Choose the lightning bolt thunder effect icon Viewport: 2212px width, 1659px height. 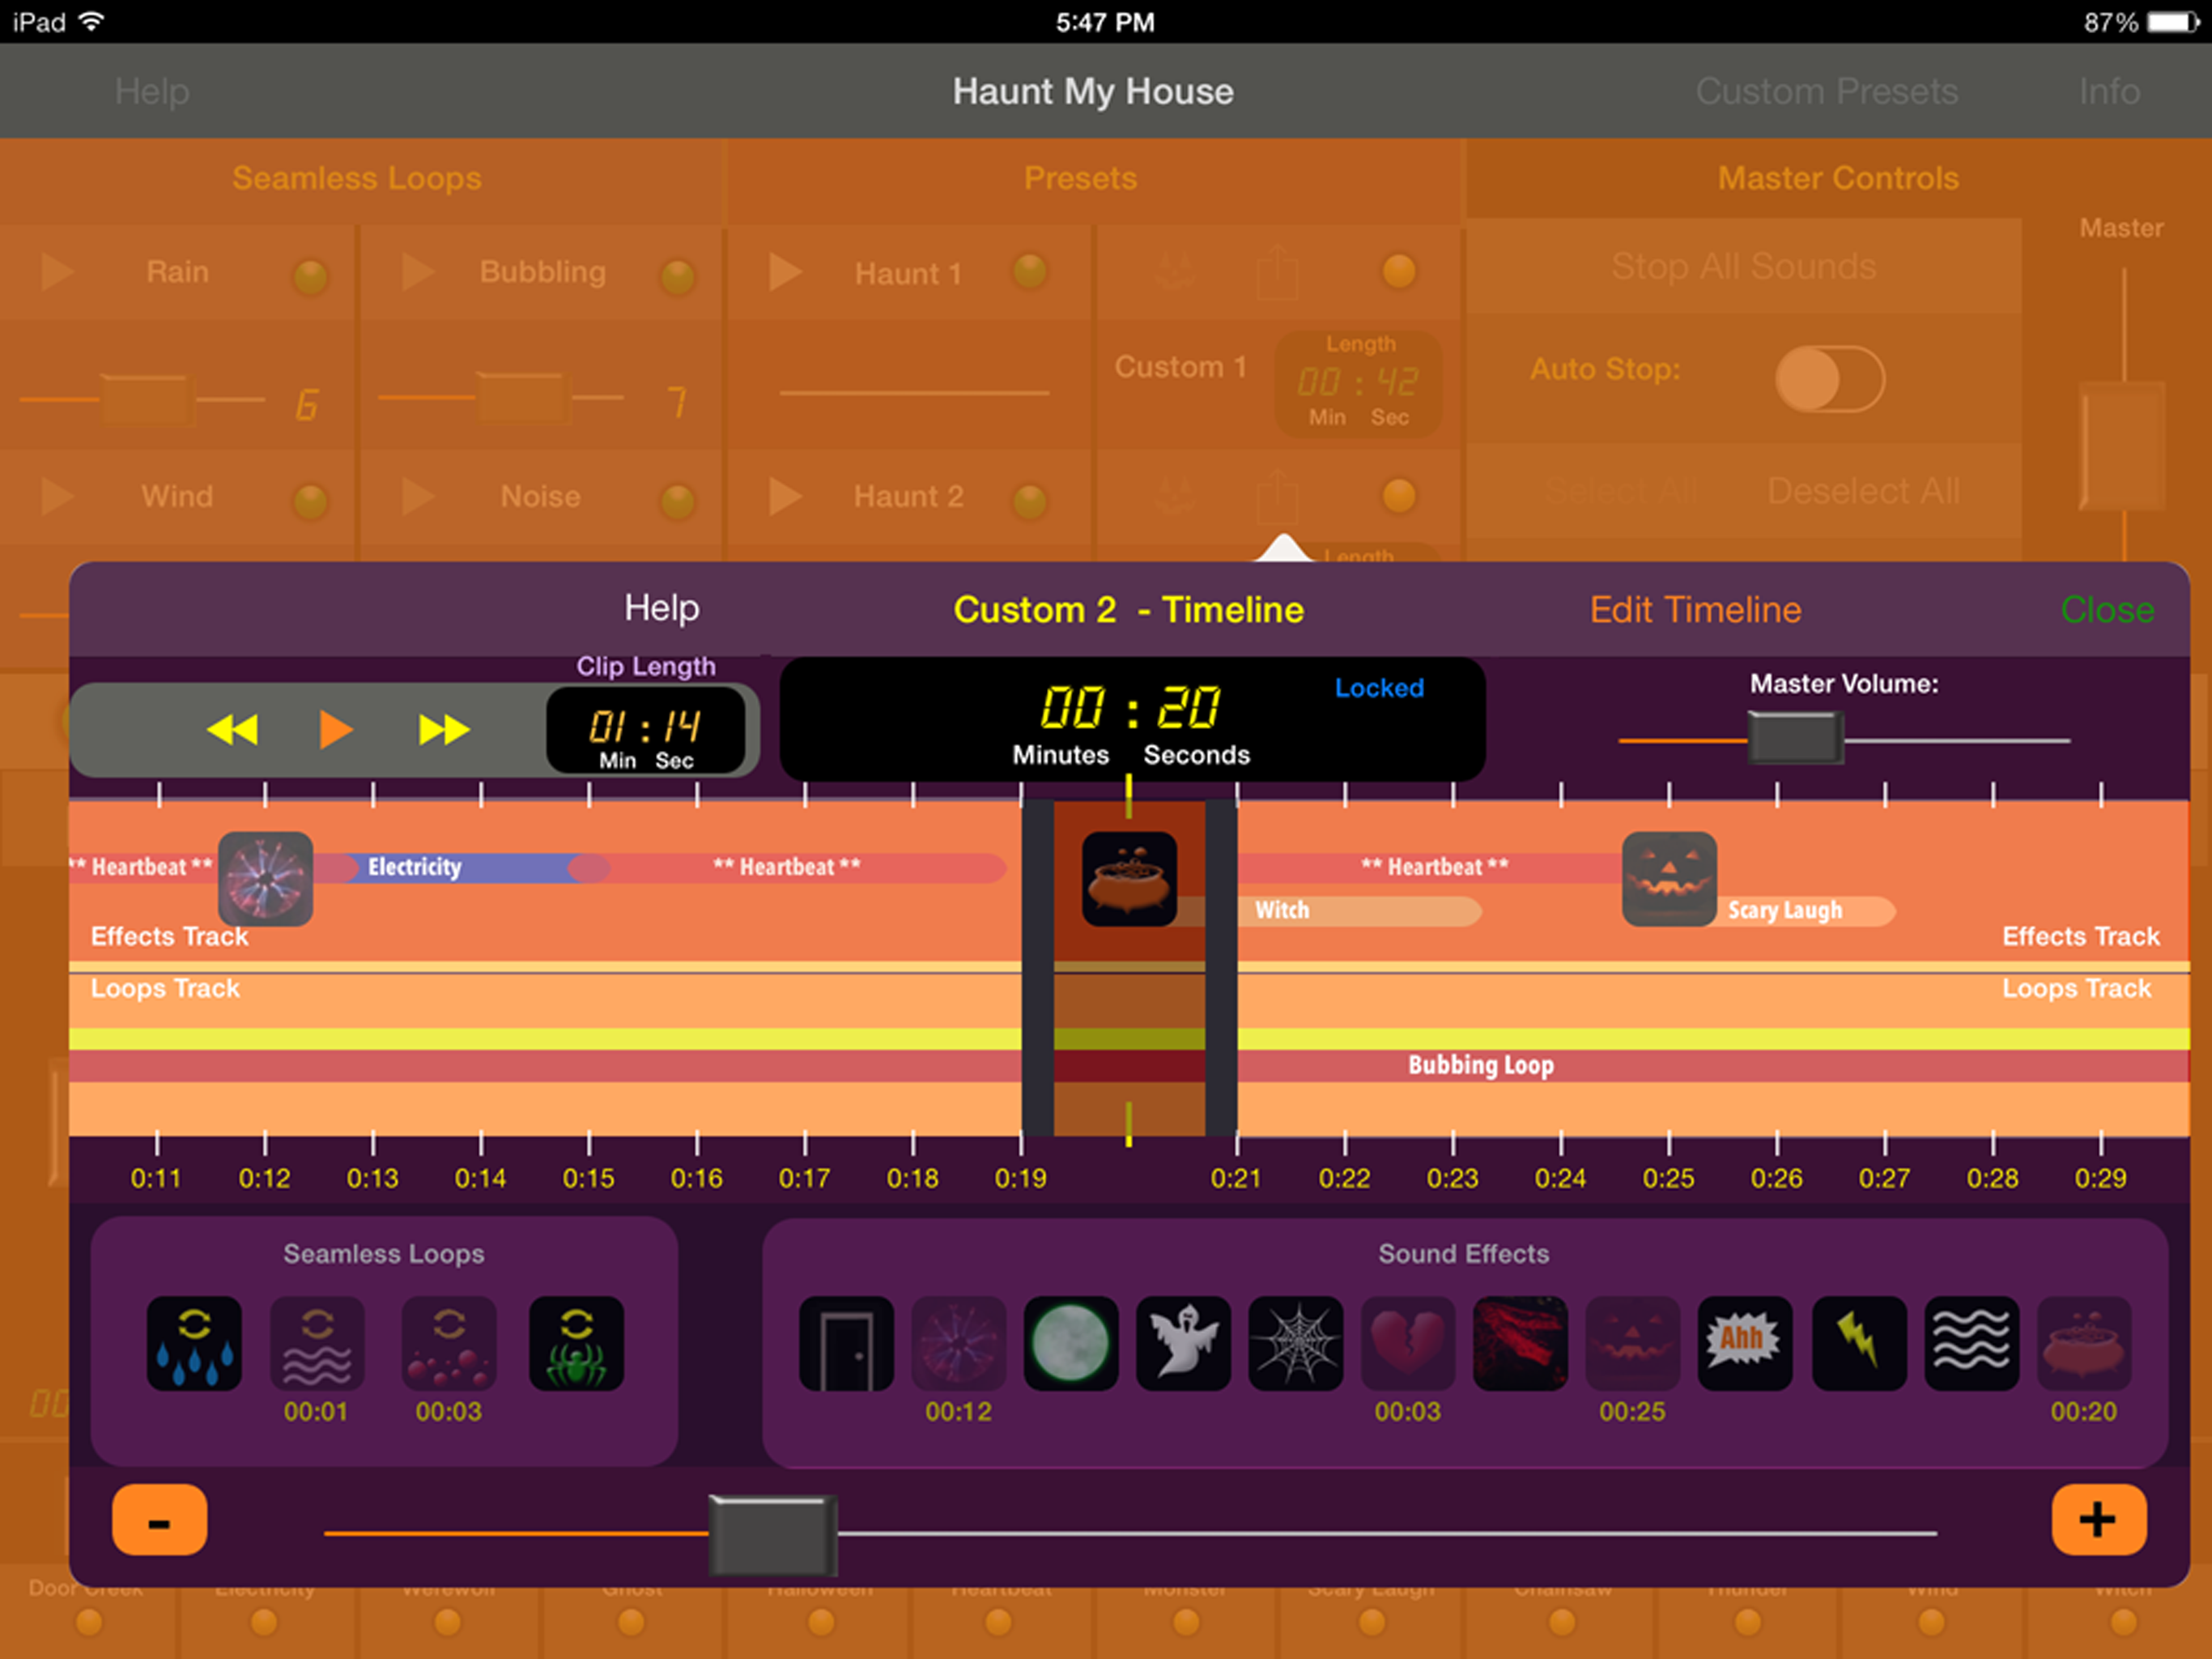1859,1343
